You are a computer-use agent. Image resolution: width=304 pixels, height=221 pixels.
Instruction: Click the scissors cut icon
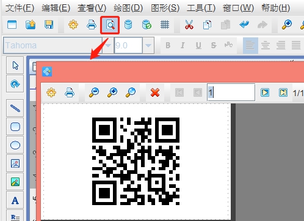tap(189, 25)
